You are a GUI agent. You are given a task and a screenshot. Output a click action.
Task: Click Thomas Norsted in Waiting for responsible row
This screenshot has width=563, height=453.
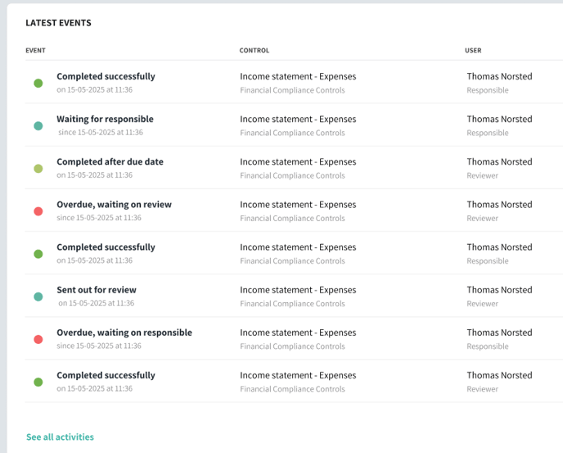pyautogui.click(x=499, y=119)
